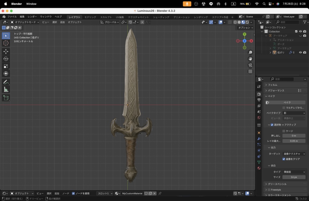Toggle camera view icon in viewport
Viewport: 309px width, 201px height.
[250, 65]
